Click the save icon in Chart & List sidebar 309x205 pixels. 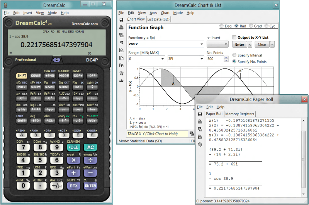(x=121, y=20)
